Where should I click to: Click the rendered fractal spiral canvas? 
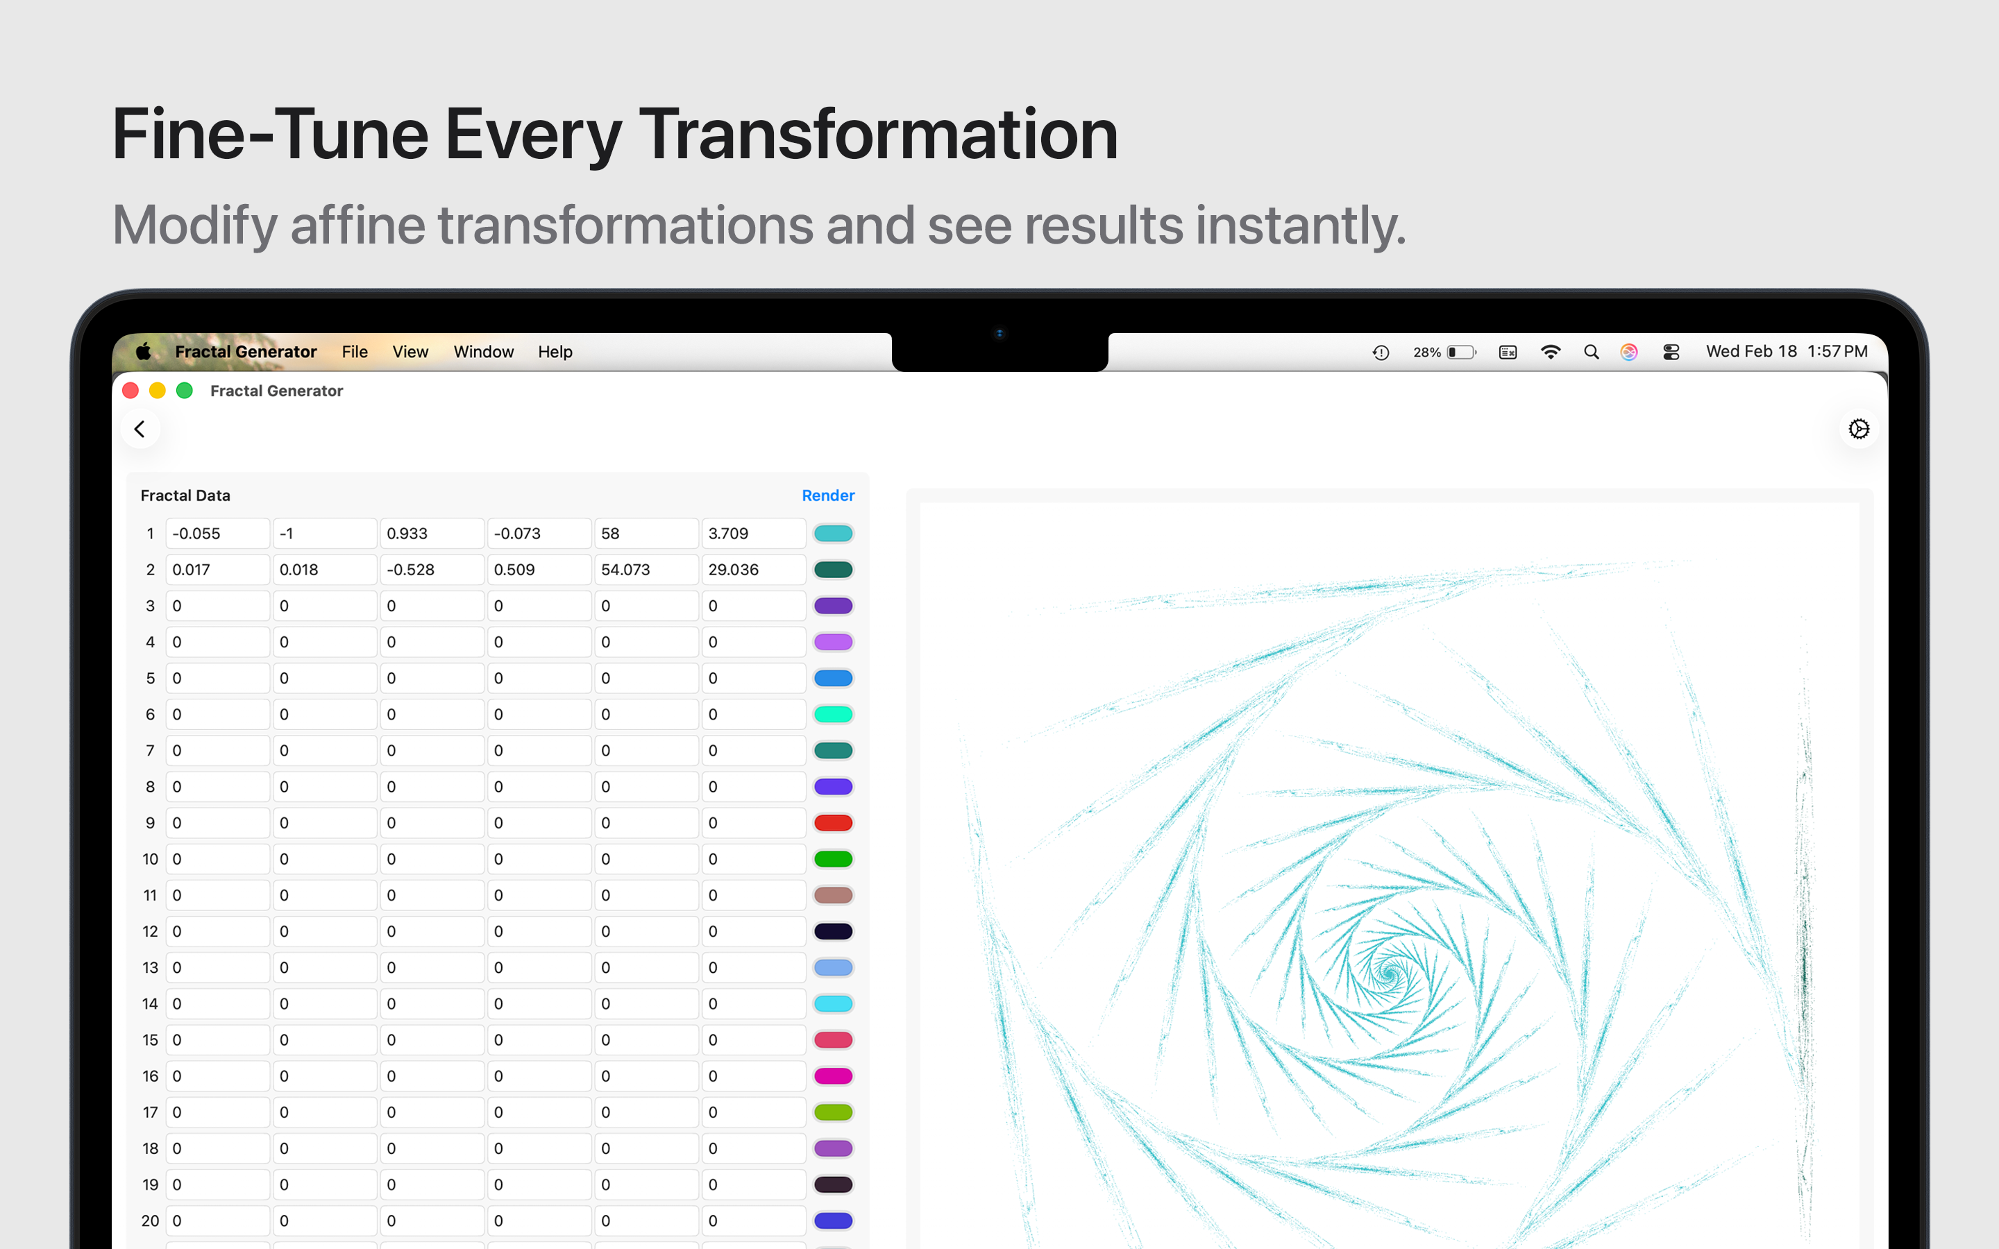coord(1390,876)
